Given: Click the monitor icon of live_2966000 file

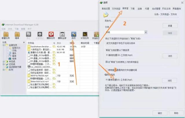Looking at the screenshot, I should pos(29,67).
